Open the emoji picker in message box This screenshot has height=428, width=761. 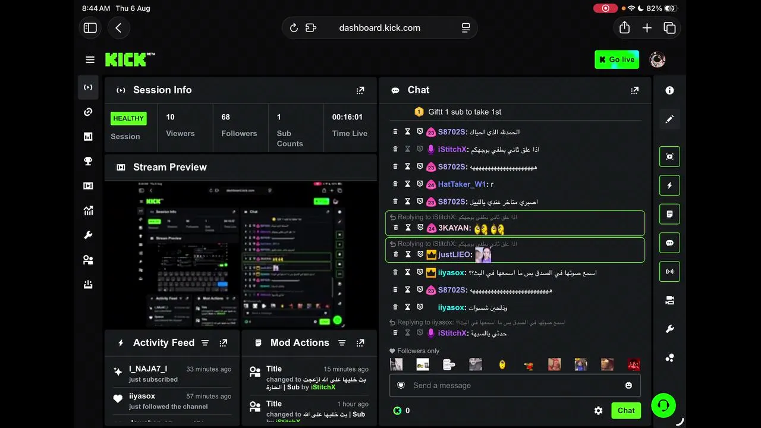(x=628, y=385)
